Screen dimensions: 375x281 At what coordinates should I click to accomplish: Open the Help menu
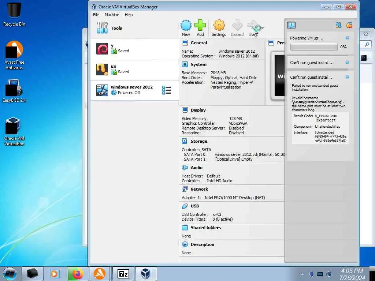click(x=129, y=15)
